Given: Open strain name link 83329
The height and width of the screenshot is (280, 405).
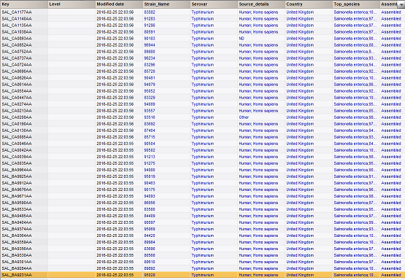Looking at the screenshot, I should coord(150,98).
